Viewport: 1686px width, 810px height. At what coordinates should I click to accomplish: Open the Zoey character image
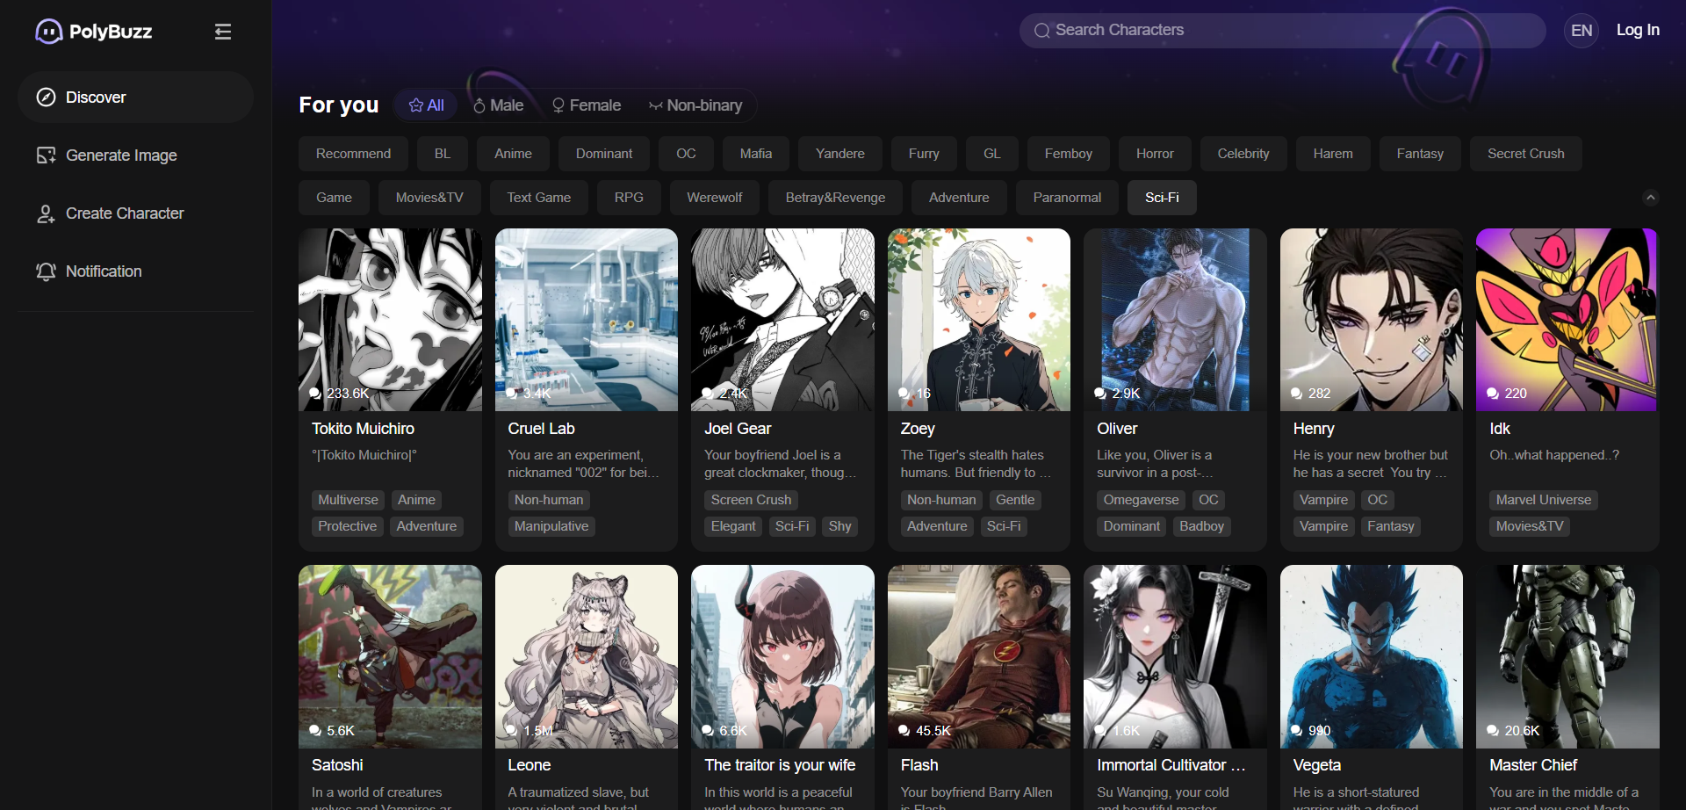[979, 320]
